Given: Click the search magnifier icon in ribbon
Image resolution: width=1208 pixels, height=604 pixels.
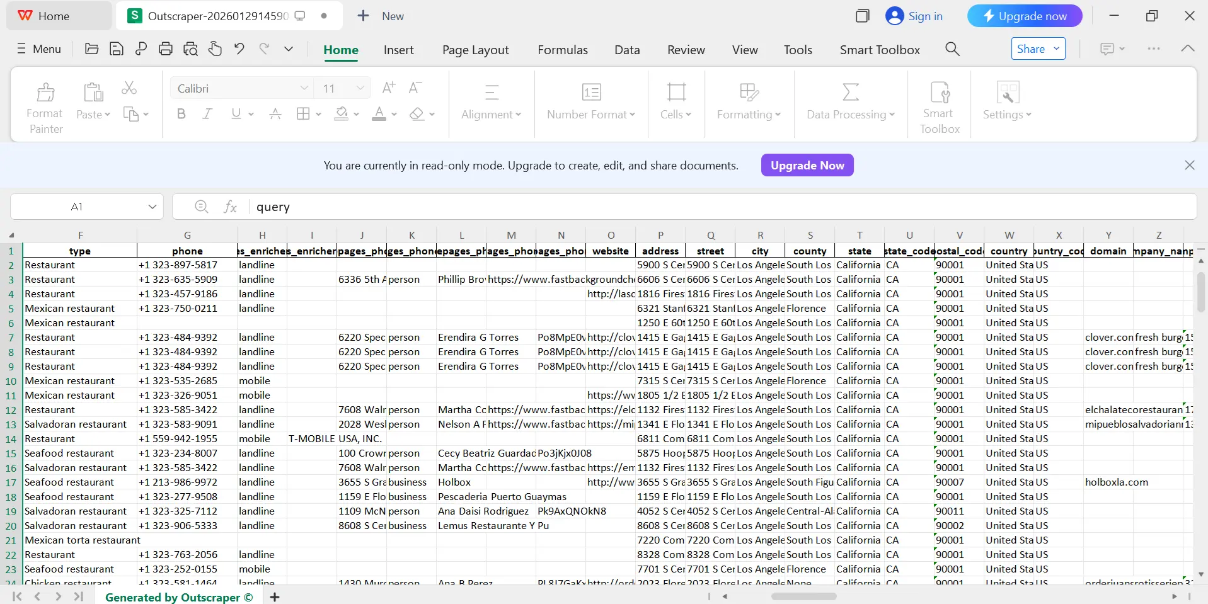Looking at the screenshot, I should click(x=952, y=49).
